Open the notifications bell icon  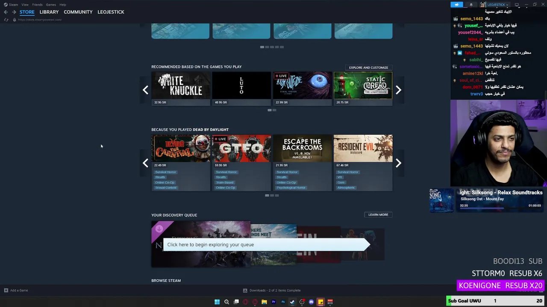(x=471, y=5)
